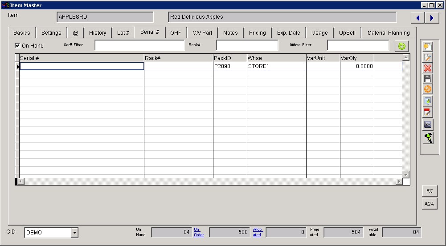The image size is (446, 246).
Task: Click into the Ser# Filter input field
Action: [139, 45]
